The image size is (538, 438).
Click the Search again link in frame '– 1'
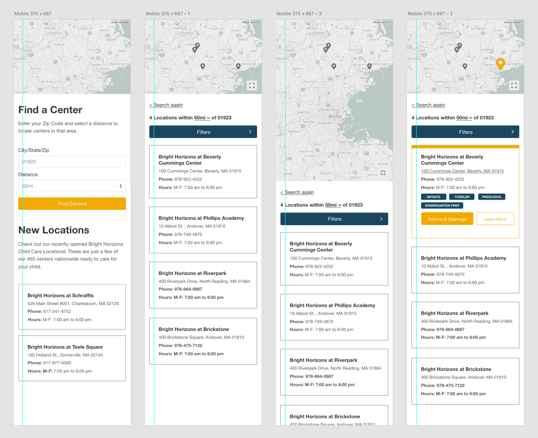(166, 105)
